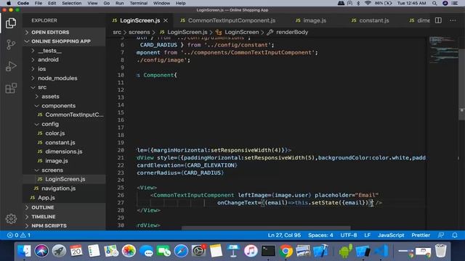Open Android Studio in the dock
465x261 pixels.
click(346, 251)
